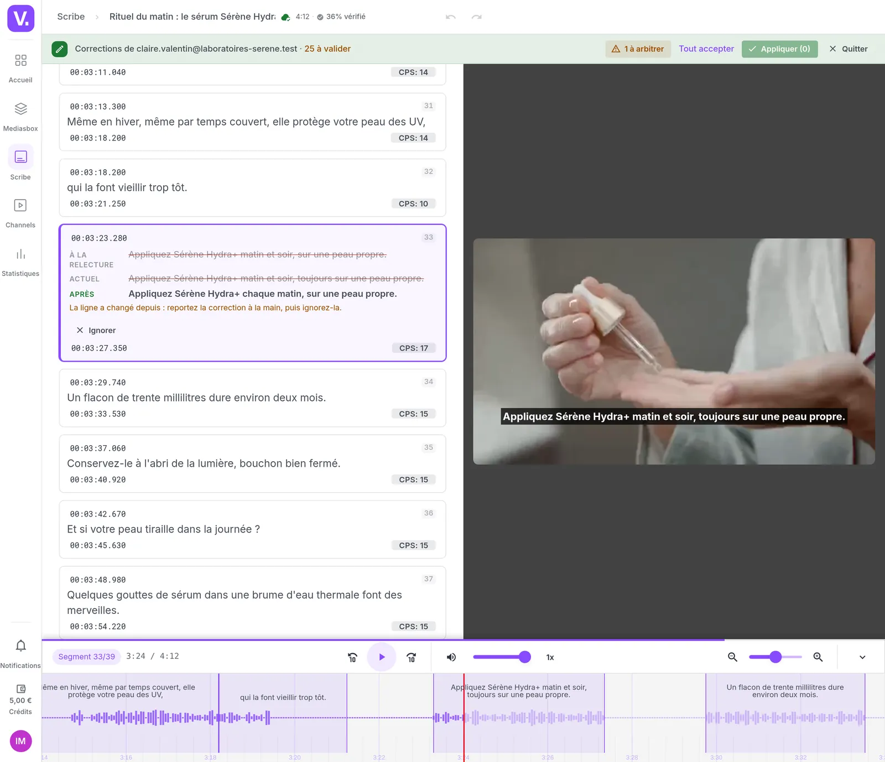
Task: Click Appliquer (0) button
Action: [x=779, y=49]
